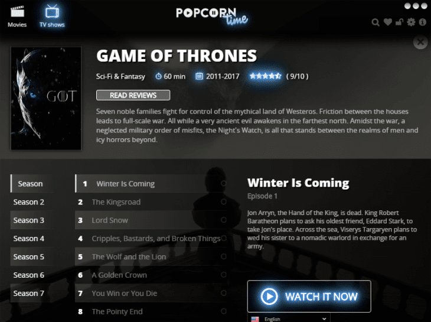Click the dropdown chevron beside English

tap(324, 318)
